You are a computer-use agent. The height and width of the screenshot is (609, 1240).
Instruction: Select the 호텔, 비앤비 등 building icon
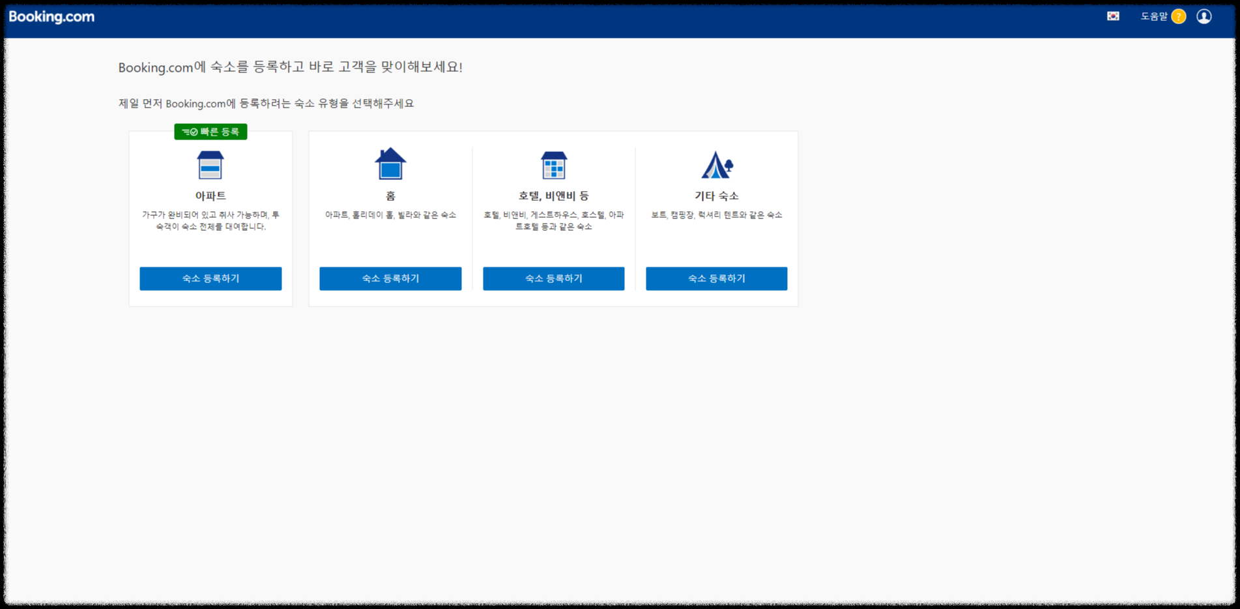pos(554,165)
